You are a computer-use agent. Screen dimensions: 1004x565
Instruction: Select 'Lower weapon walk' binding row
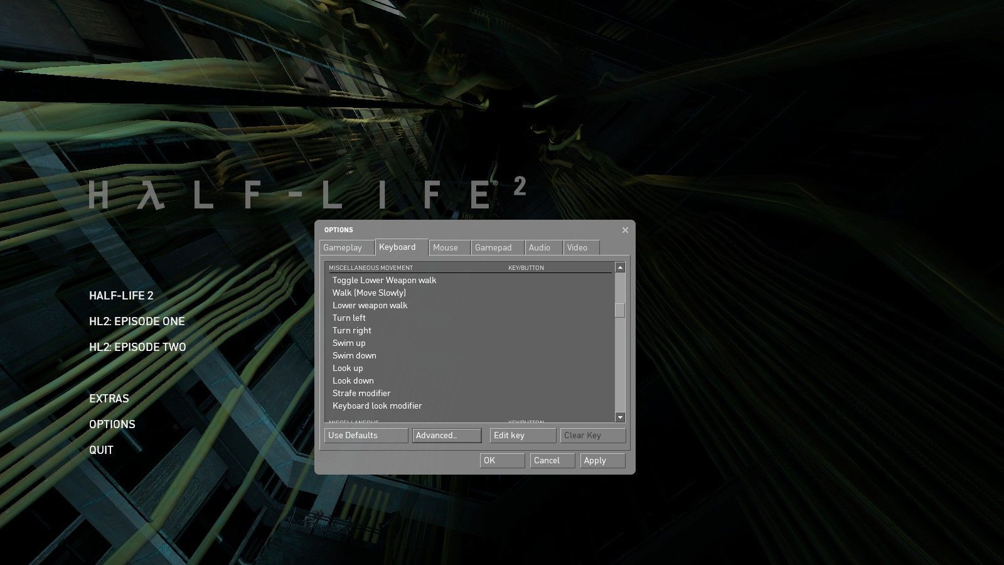pyautogui.click(x=470, y=305)
